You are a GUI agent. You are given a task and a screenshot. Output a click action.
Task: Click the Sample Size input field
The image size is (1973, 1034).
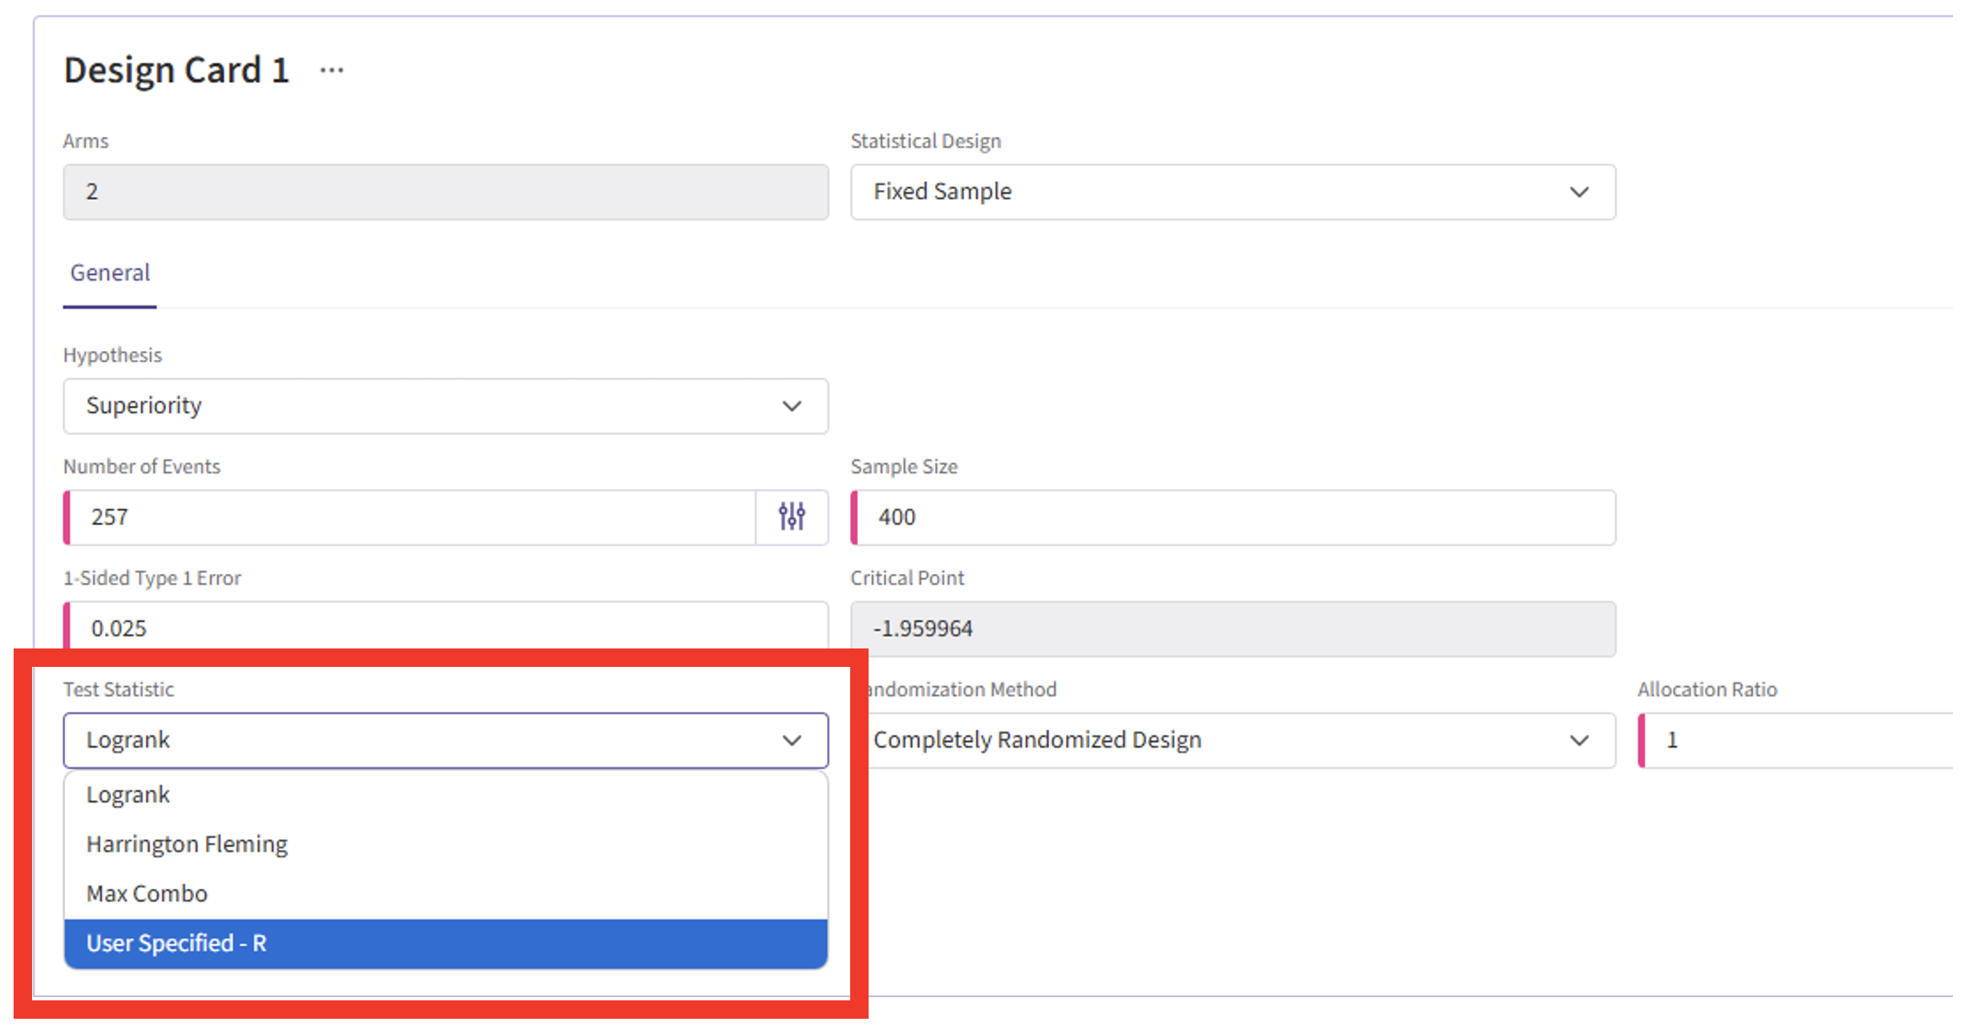[1235, 517]
